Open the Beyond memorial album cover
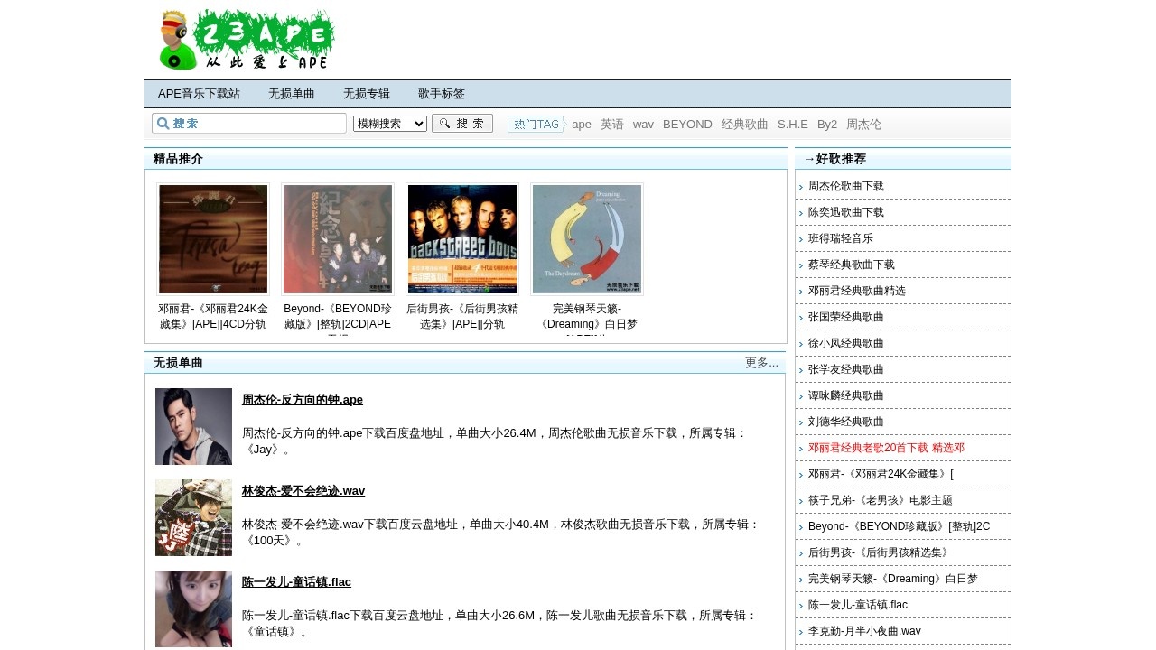 (338, 239)
